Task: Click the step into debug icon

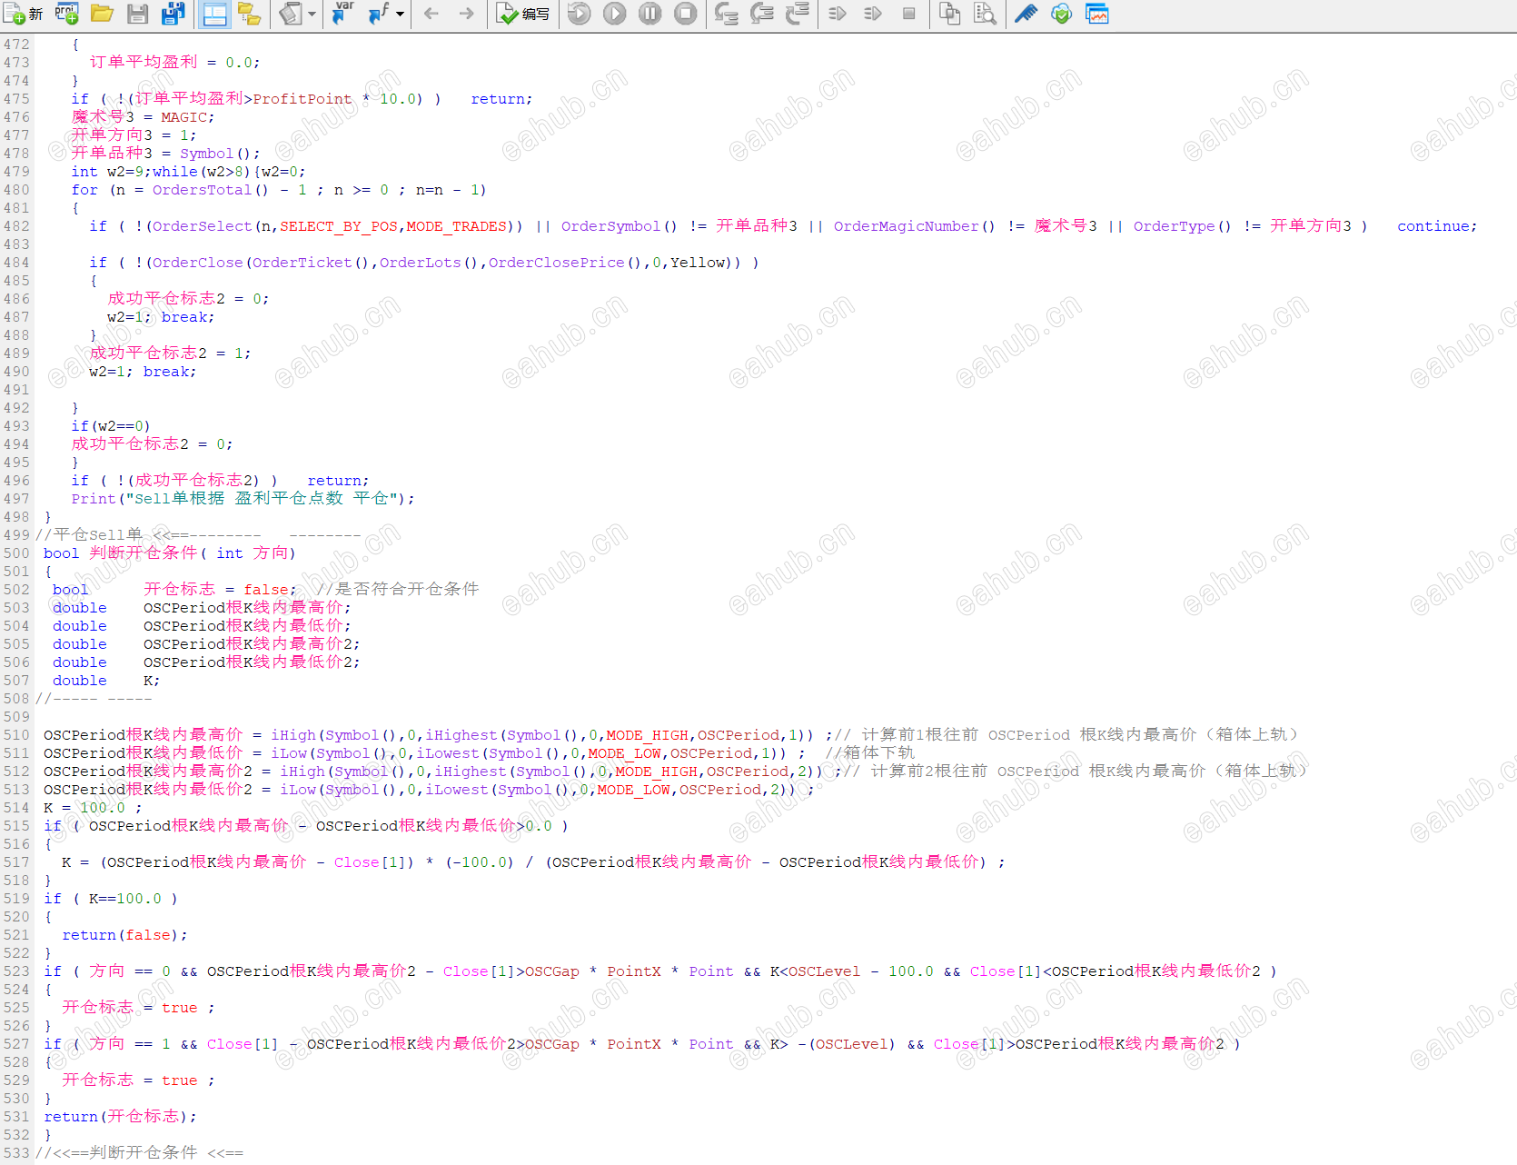Action: (x=726, y=14)
